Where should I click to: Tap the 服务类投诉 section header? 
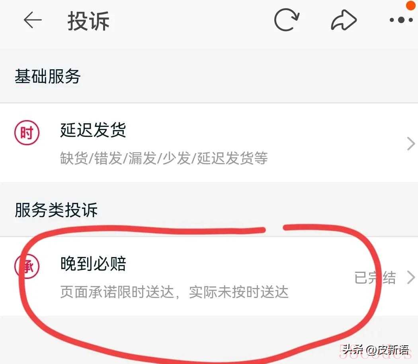[x=56, y=210]
